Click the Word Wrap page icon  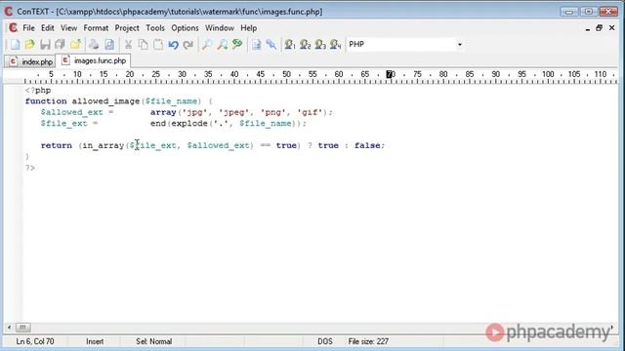click(x=256, y=44)
